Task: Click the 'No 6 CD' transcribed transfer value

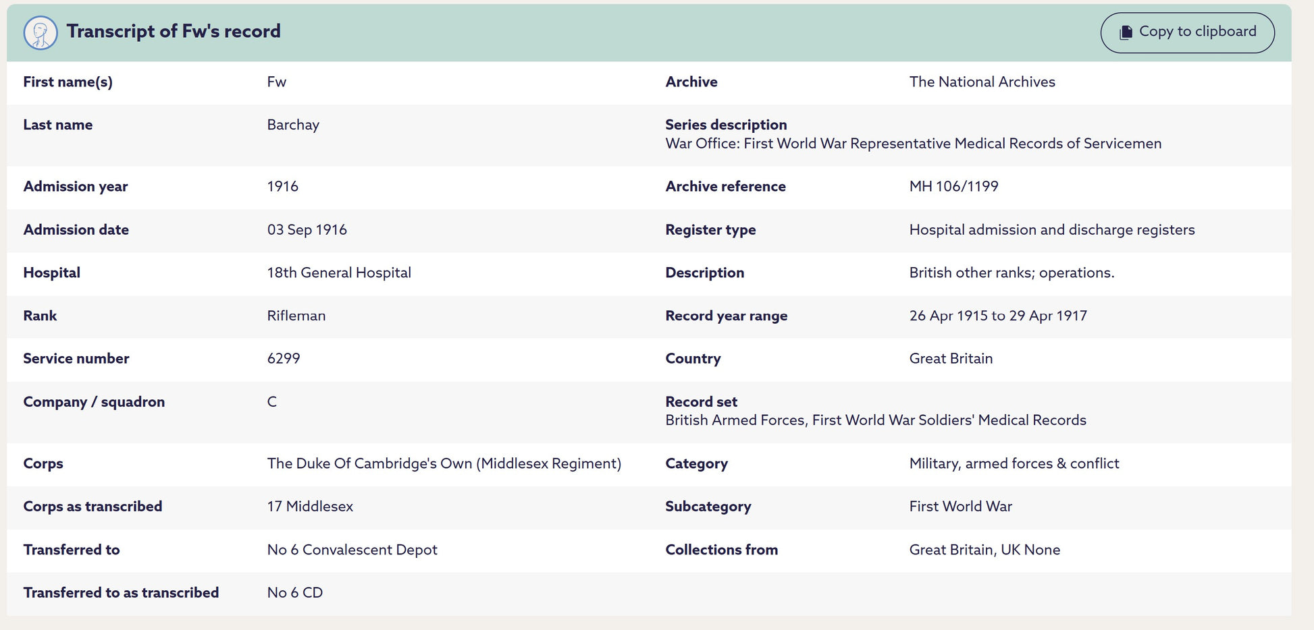Action: pyautogui.click(x=294, y=593)
